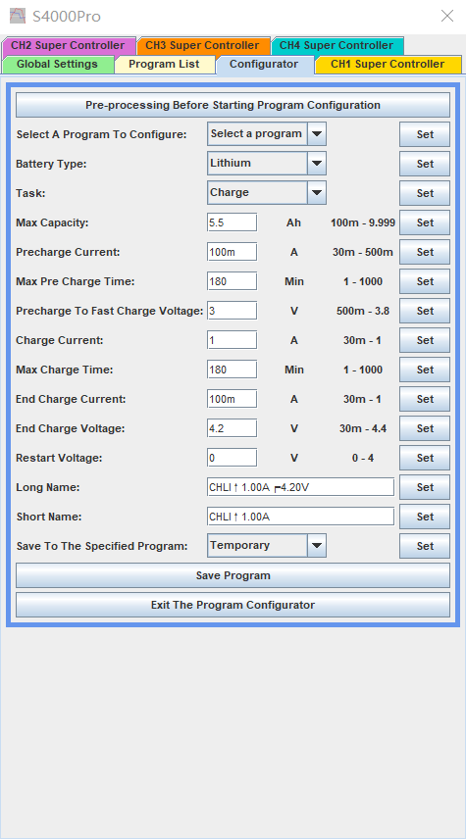This screenshot has height=839, width=466.
Task: Go to the Global Settings tab
Action: [57, 65]
